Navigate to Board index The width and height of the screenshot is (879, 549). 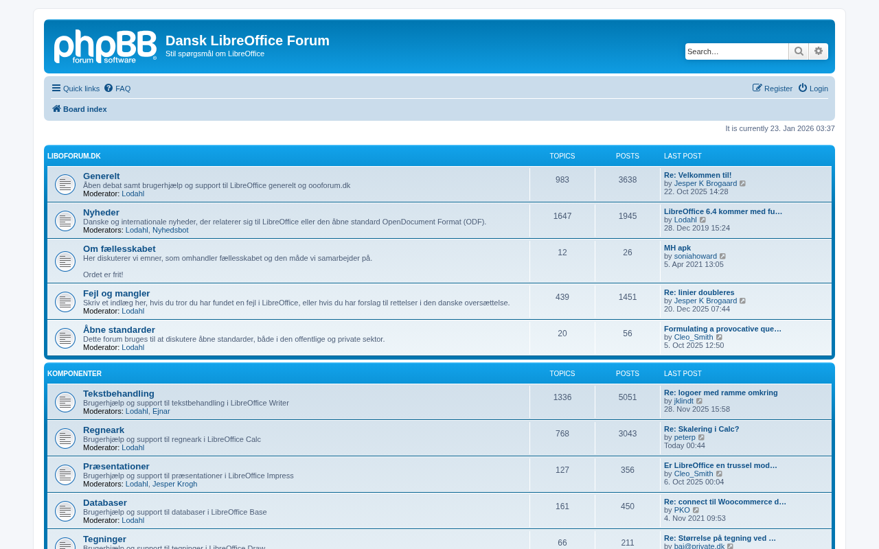(x=80, y=109)
